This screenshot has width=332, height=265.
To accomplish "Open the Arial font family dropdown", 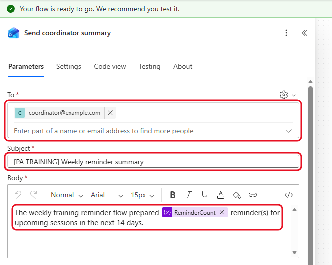I will click(107, 195).
